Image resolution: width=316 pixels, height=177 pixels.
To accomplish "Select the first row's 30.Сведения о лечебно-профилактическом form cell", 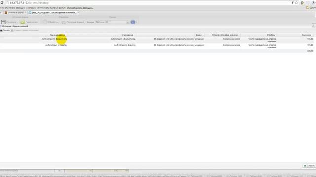I will (179, 39).
